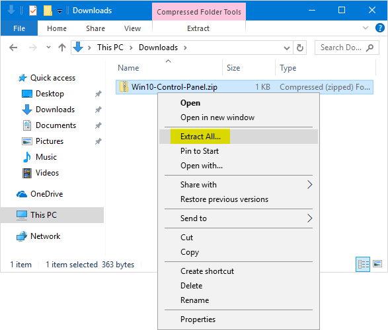
Task: Click This PC in the address breadcrumb
Action: pos(110,48)
